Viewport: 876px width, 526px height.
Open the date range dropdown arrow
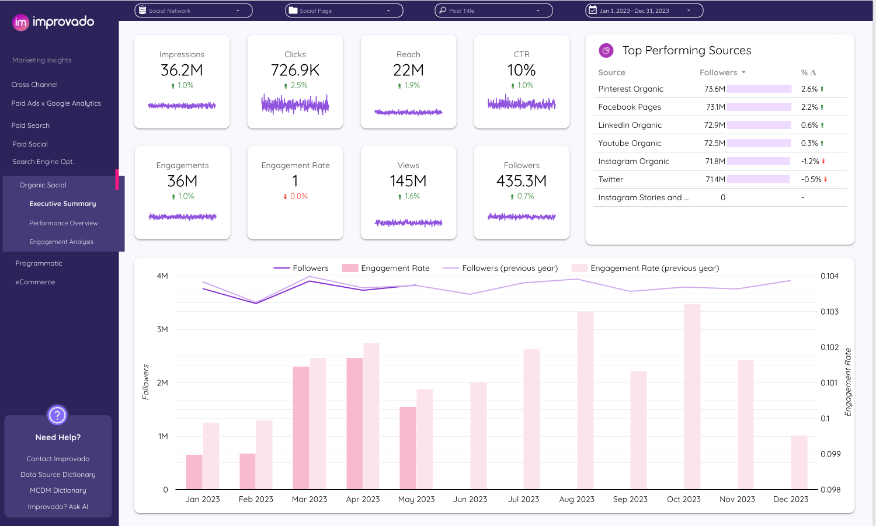pyautogui.click(x=689, y=11)
